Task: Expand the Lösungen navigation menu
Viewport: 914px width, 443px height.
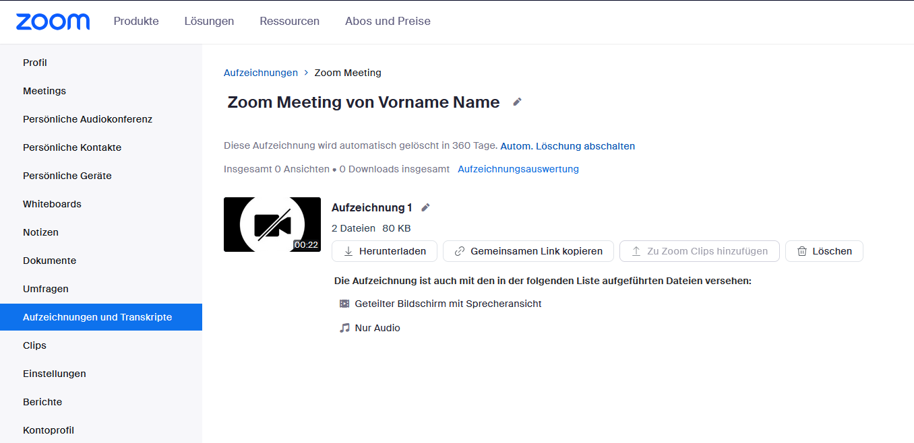Action: 209,21
